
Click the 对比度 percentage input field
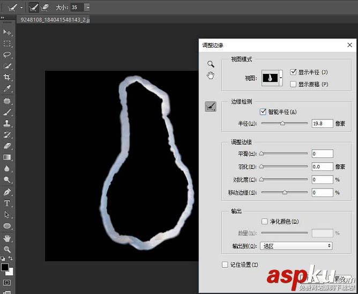(322, 179)
